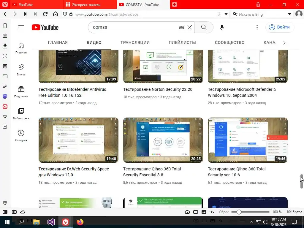Open История in YouTube sidebar
Image resolution: width=304 pixels, height=228 pixels.
coord(21,136)
